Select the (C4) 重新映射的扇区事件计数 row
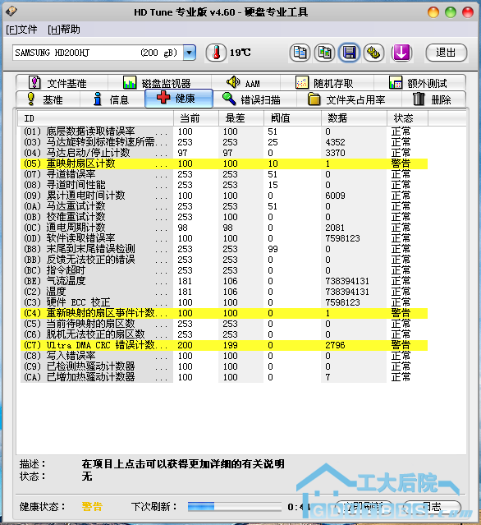 pos(224,313)
